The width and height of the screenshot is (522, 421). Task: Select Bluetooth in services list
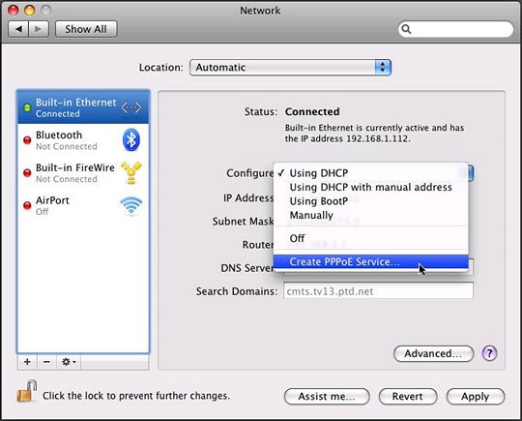[83, 140]
